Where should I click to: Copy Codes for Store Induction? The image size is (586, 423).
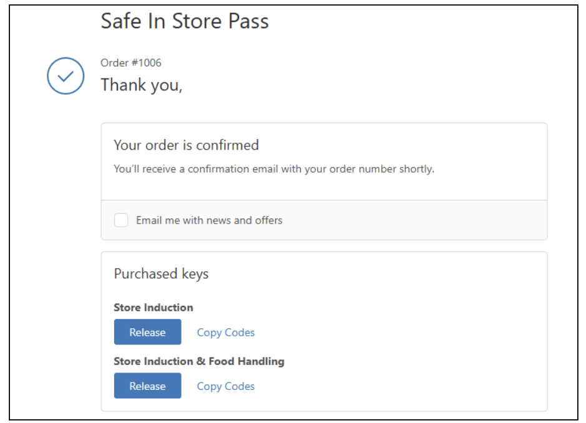click(x=226, y=333)
